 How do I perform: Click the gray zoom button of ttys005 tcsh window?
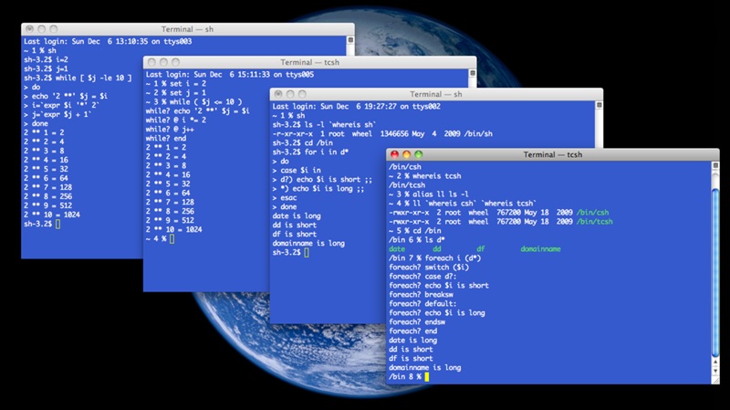click(x=175, y=62)
